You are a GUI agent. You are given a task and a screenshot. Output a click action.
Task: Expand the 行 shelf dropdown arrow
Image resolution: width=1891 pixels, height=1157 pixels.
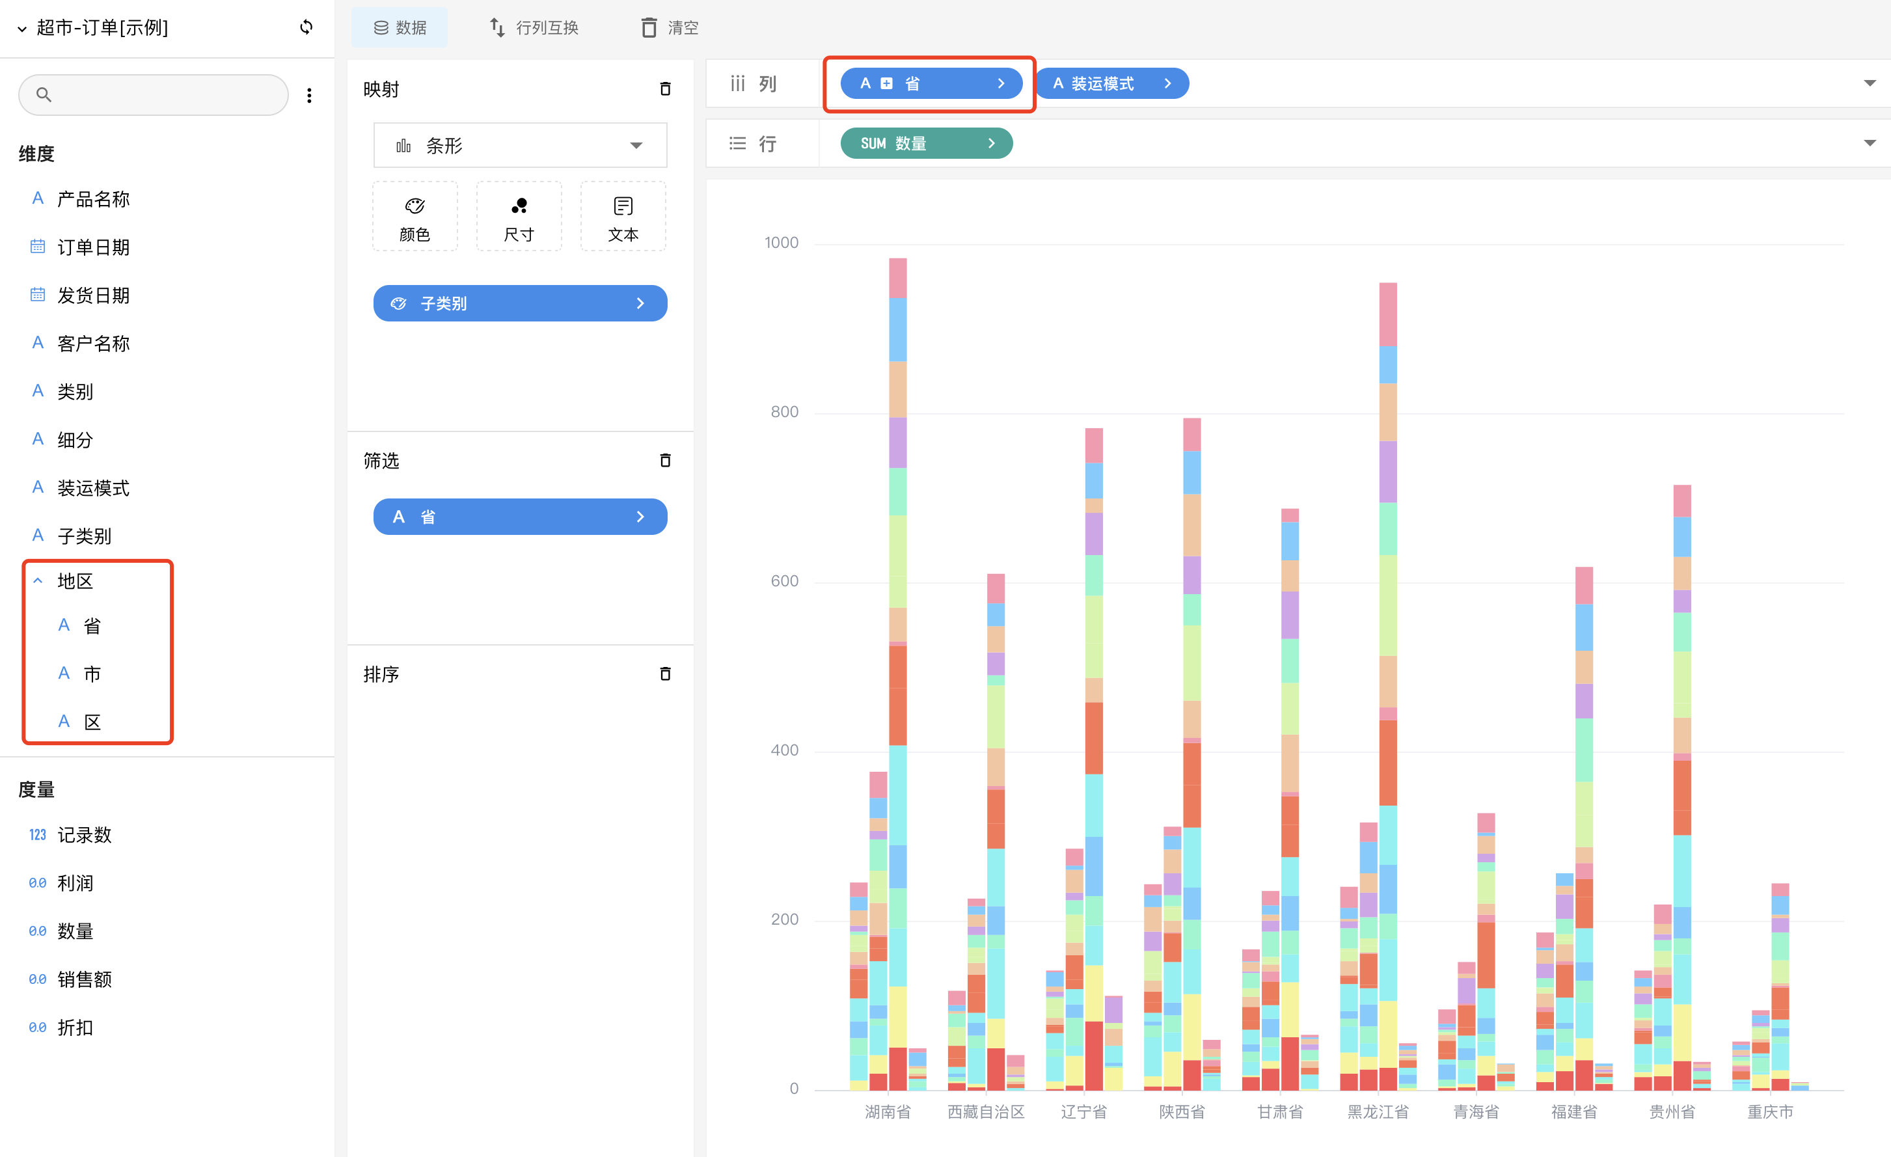point(1870,143)
